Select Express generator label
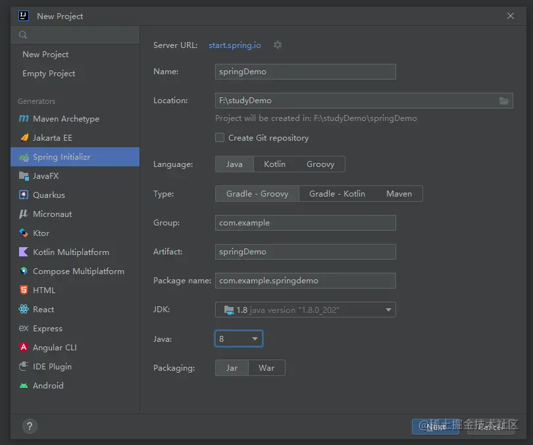This screenshot has height=445, width=533. click(47, 329)
